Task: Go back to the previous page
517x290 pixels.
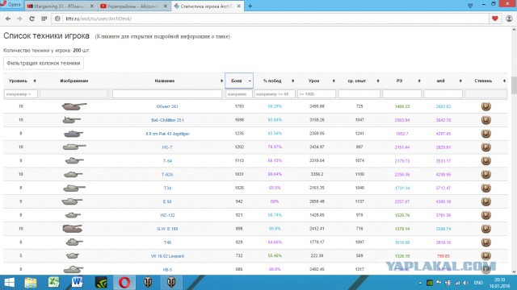Action: click(x=8, y=19)
